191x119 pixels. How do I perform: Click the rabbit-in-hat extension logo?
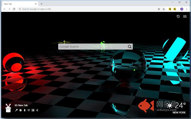click(8, 108)
